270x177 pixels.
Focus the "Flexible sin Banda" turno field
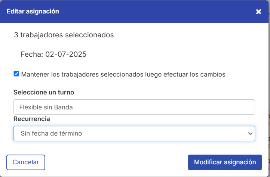46,107
